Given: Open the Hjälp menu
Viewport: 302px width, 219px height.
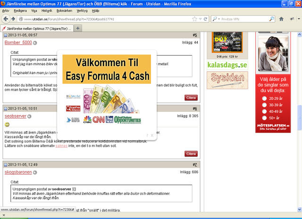Looking at the screenshot, I should 95,11.
